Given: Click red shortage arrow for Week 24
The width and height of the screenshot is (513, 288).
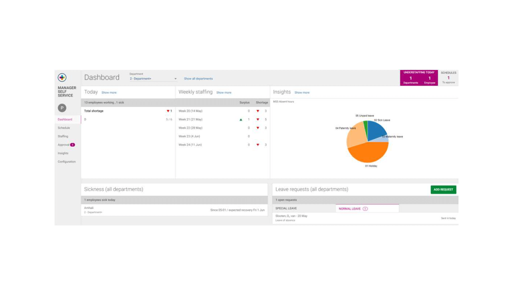Looking at the screenshot, I should 258,145.
